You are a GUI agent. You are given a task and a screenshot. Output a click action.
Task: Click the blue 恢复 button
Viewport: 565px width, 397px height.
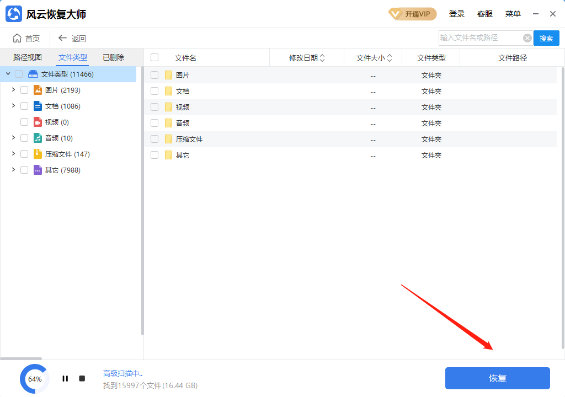pos(497,378)
